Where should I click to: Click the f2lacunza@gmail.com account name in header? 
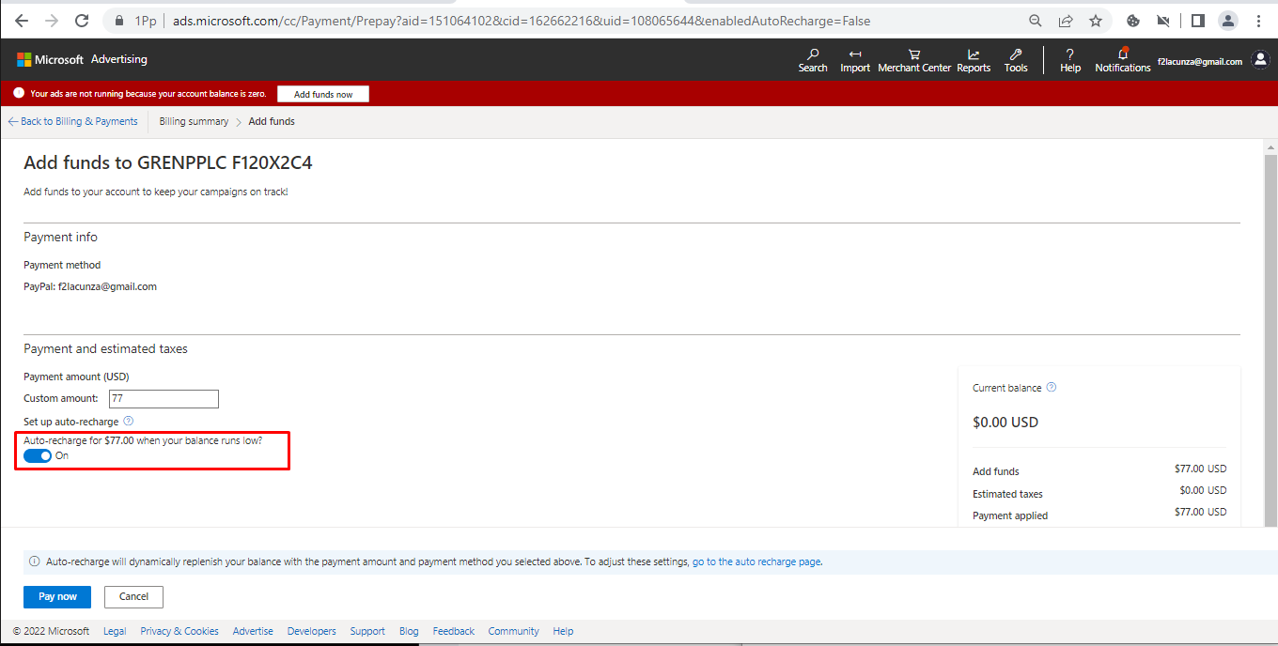coord(1200,62)
